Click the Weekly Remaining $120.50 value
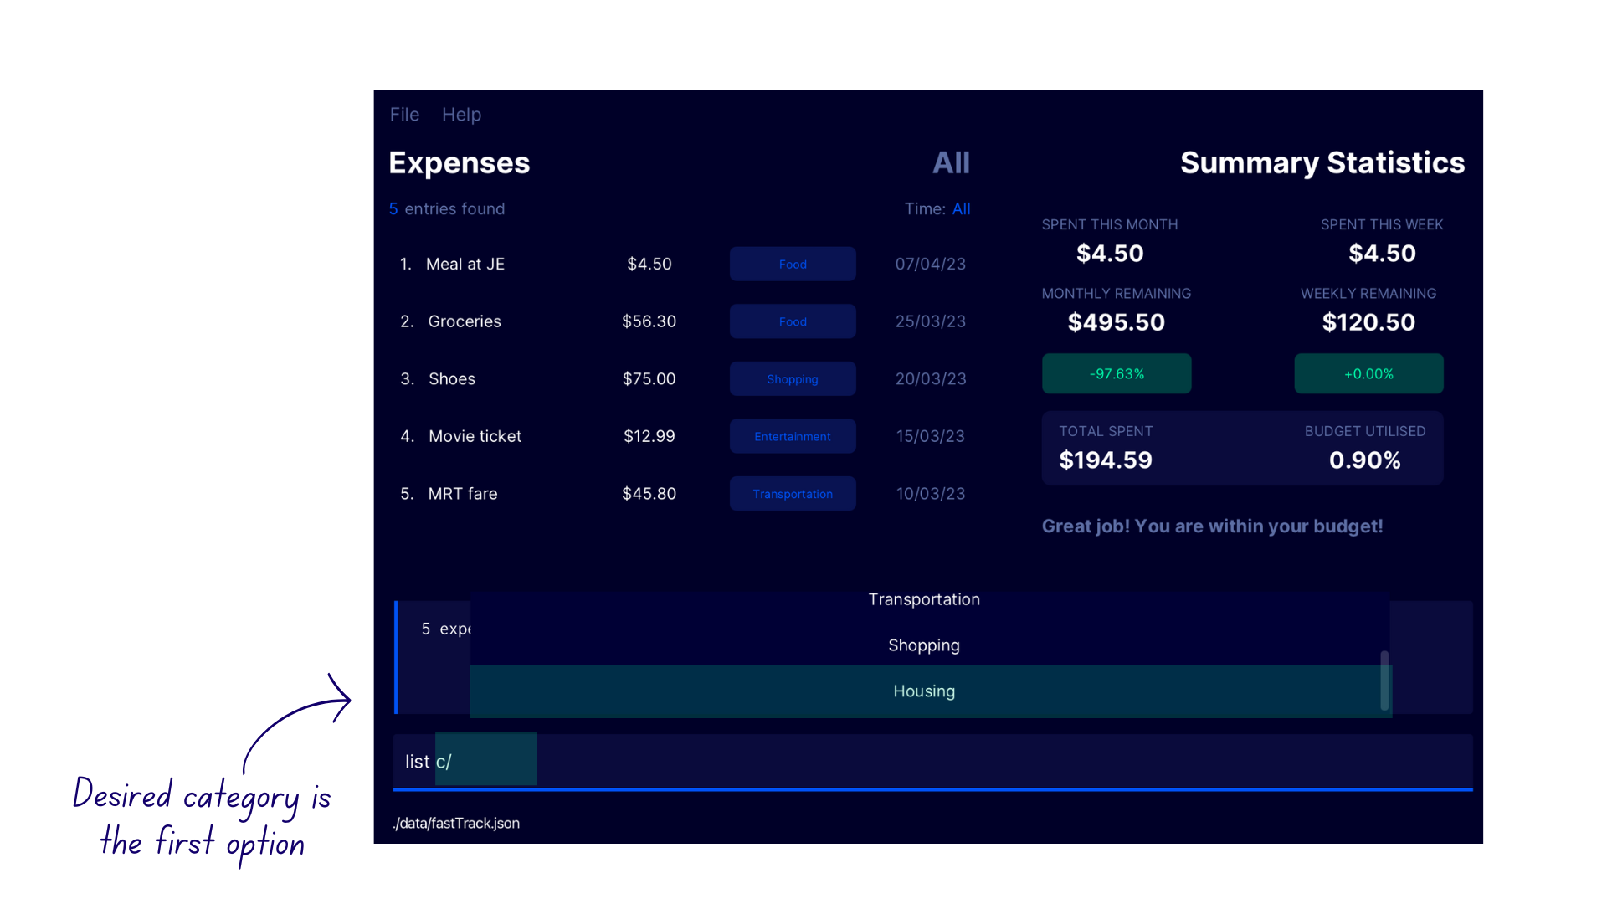1607x904 pixels. pyautogui.click(x=1368, y=322)
